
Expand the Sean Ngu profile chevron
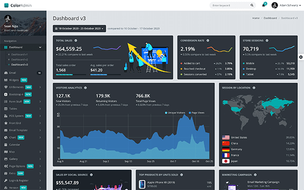click(40, 26)
